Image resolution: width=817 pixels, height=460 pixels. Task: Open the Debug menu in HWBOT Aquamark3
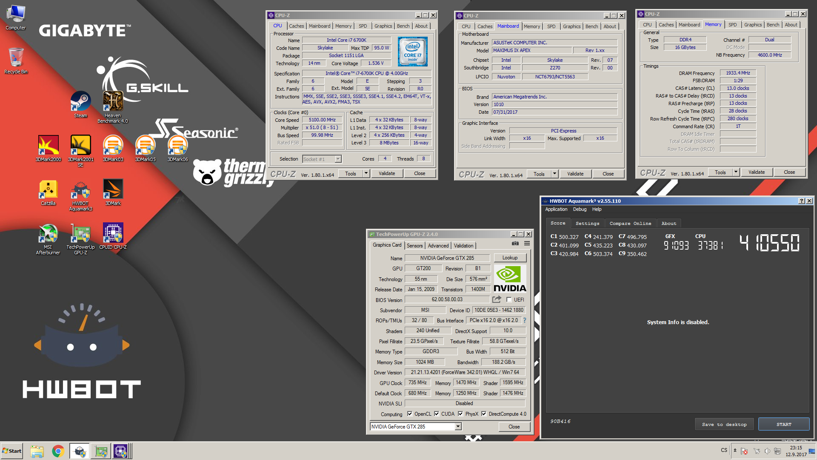click(x=580, y=209)
